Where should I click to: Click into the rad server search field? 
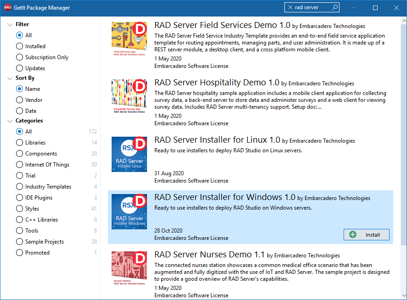(x=312, y=7)
